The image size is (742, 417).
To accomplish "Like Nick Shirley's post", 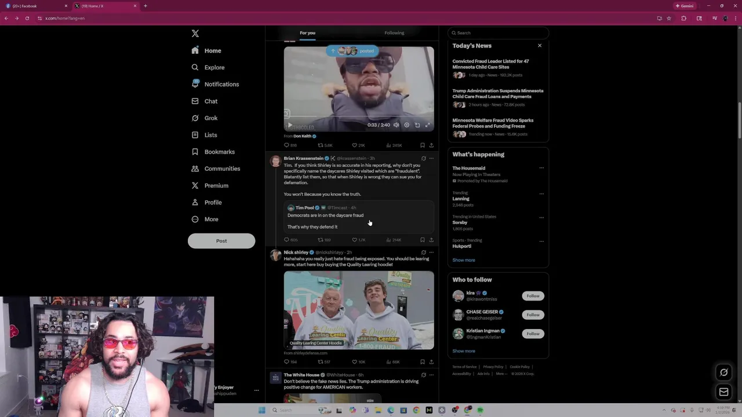I will click(359, 362).
